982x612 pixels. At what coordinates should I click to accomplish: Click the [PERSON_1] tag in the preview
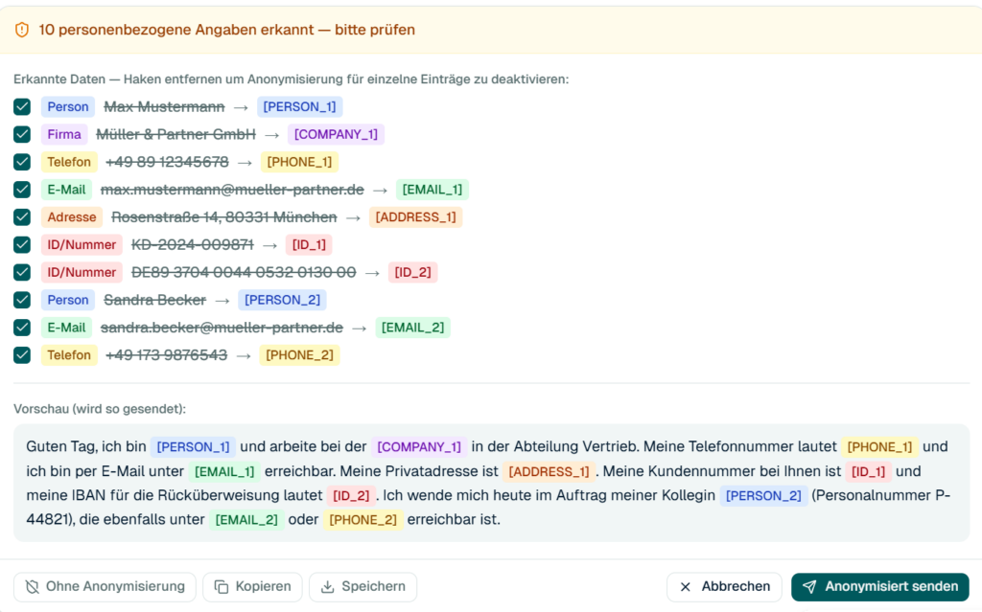point(193,447)
